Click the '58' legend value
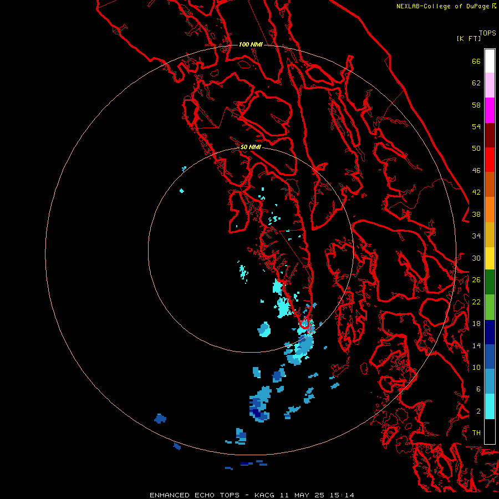499x499 pixels. [476, 105]
